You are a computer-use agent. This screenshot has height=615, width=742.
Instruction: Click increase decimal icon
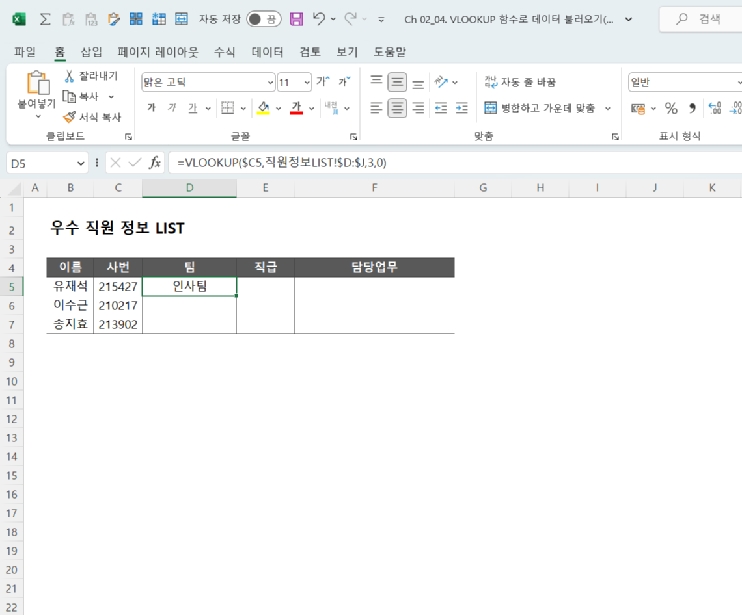click(x=715, y=109)
